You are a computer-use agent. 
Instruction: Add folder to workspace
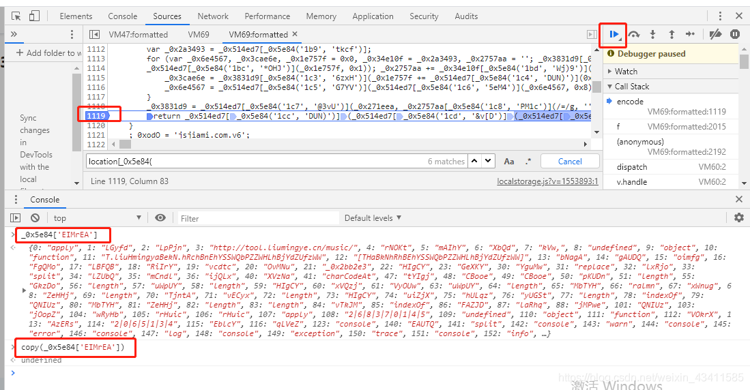(48, 52)
